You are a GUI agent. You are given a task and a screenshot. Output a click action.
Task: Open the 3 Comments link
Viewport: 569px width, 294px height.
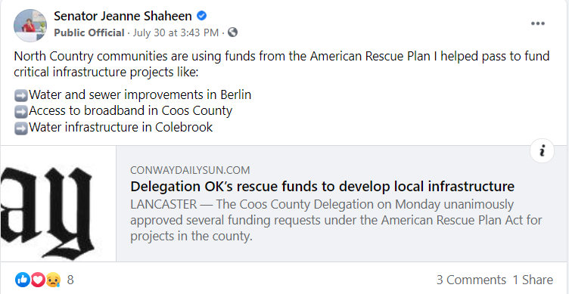[x=471, y=280]
